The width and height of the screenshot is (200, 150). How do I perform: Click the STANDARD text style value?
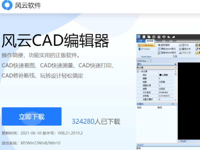tap(163, 92)
